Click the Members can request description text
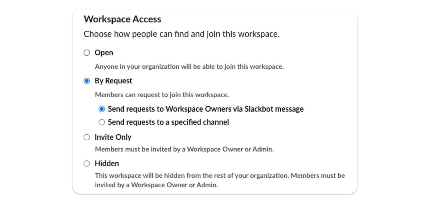Screen dimensions: 430x204 click(x=162, y=95)
